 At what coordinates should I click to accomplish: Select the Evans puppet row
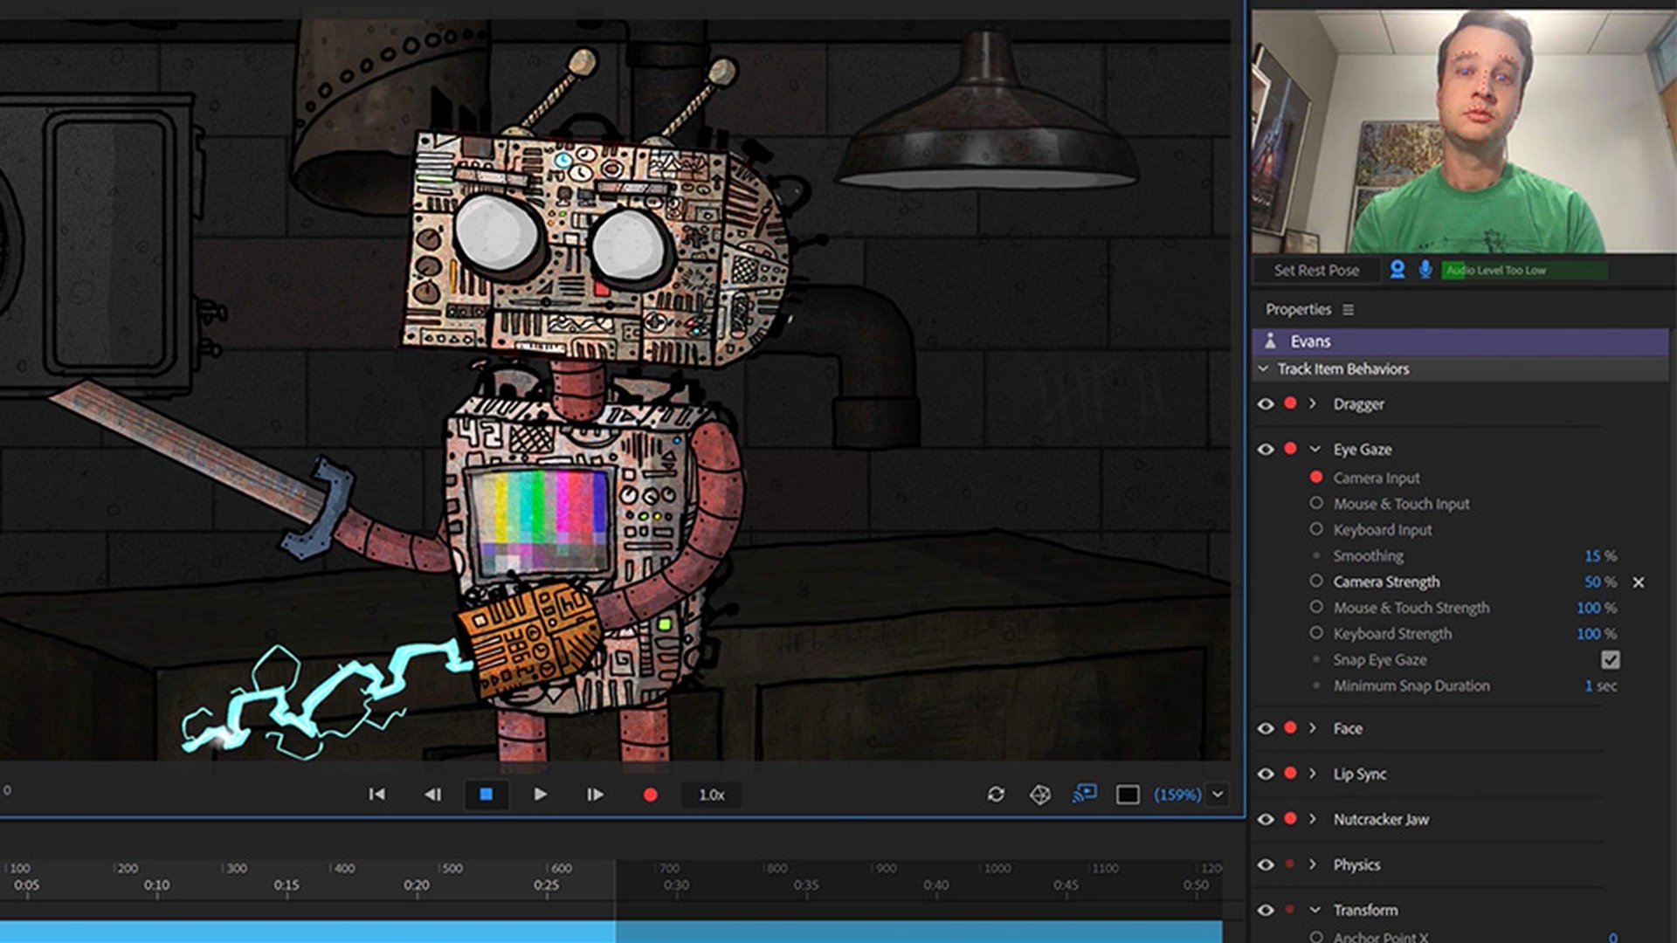[x=1460, y=341]
